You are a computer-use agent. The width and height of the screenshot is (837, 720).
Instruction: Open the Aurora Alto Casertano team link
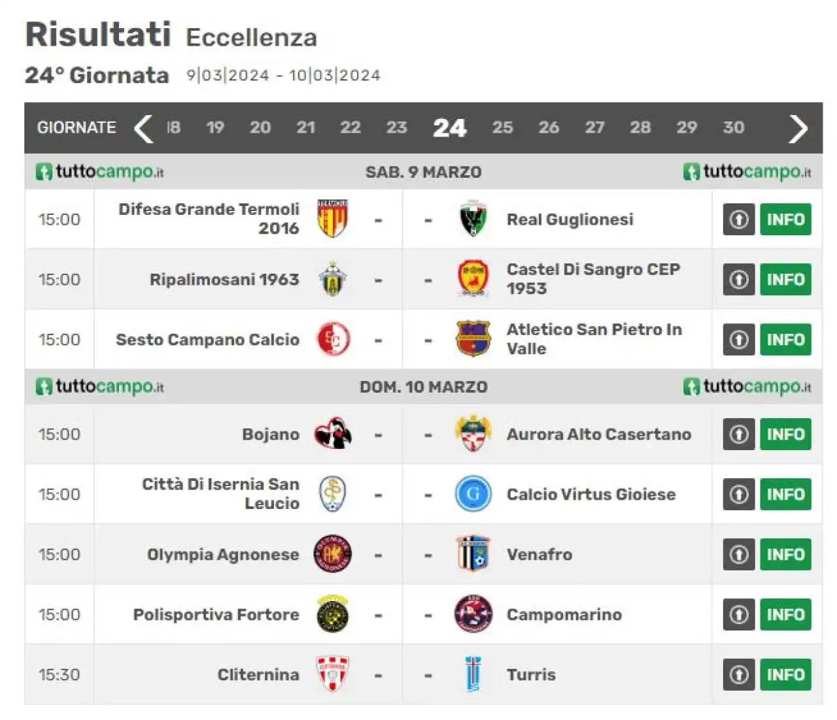(598, 434)
